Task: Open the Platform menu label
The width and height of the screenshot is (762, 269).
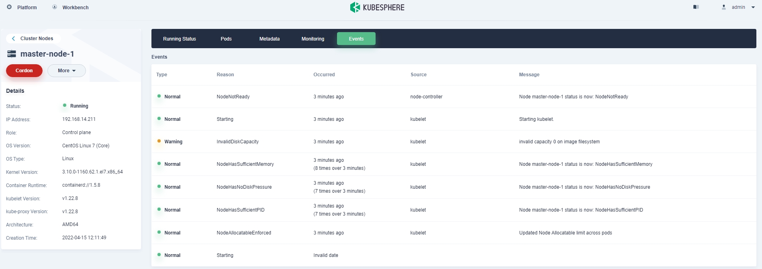Action: tap(27, 8)
